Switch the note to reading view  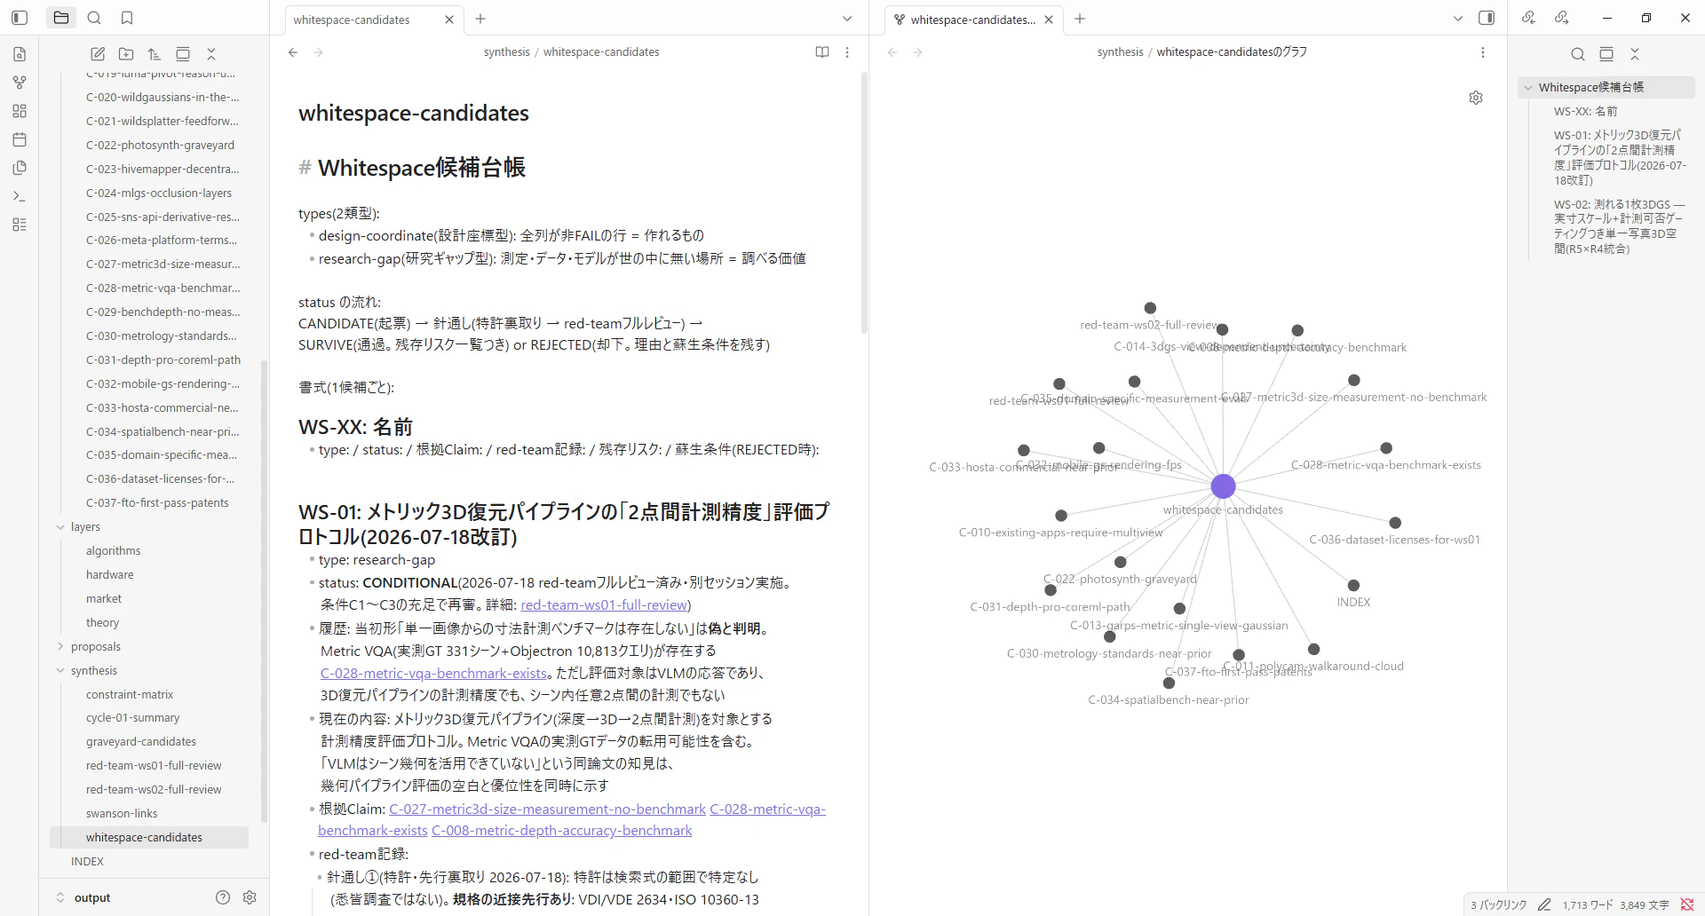822,52
